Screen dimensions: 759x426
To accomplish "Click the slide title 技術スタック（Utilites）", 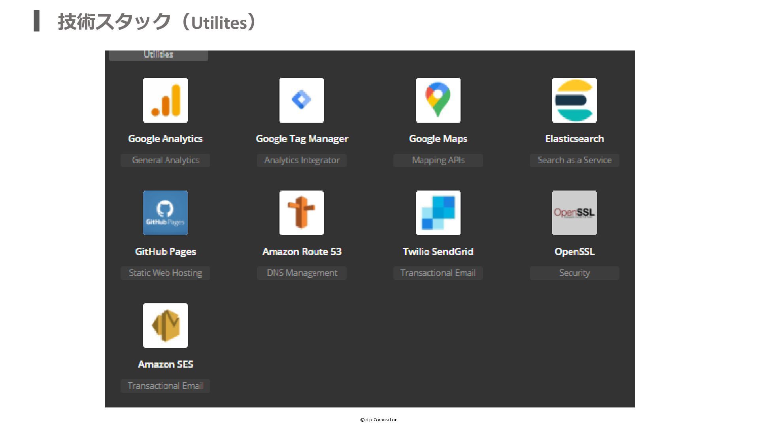I will (x=157, y=22).
